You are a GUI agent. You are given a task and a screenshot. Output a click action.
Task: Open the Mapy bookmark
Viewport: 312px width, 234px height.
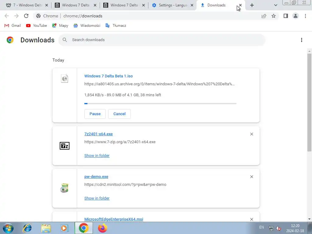point(60,26)
